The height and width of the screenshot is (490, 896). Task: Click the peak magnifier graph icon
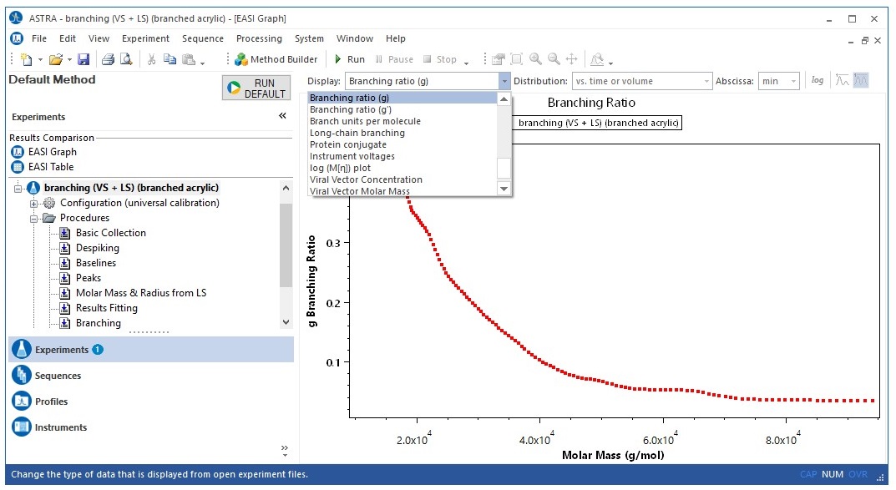[x=597, y=58]
